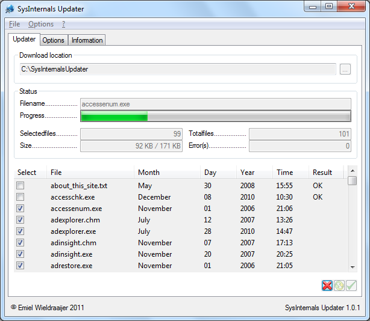Click the file list scrollbar thumb
This screenshot has width=370, height=321.
click(x=353, y=181)
